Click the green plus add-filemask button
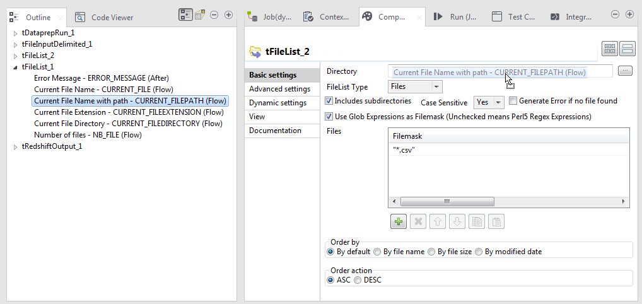 coord(399,221)
